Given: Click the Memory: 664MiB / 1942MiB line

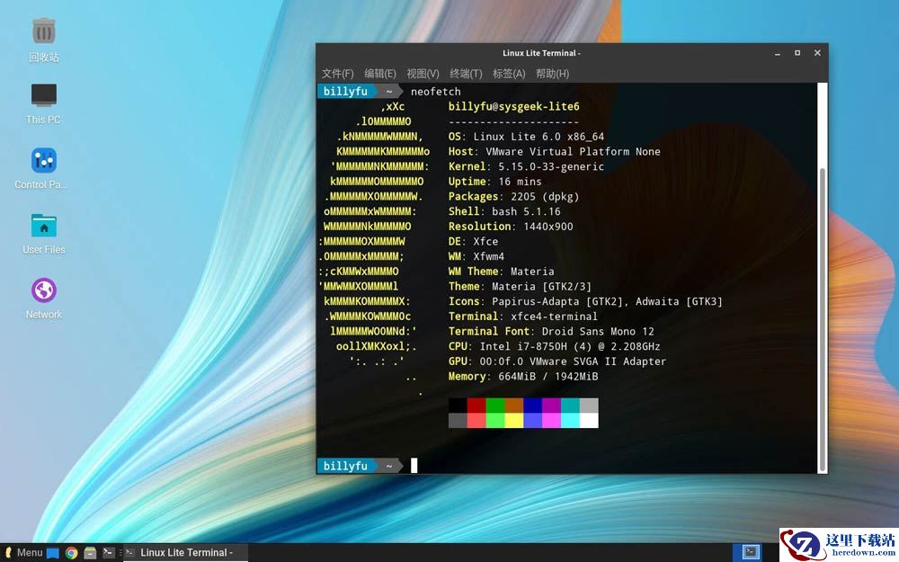Looking at the screenshot, I should (x=523, y=376).
